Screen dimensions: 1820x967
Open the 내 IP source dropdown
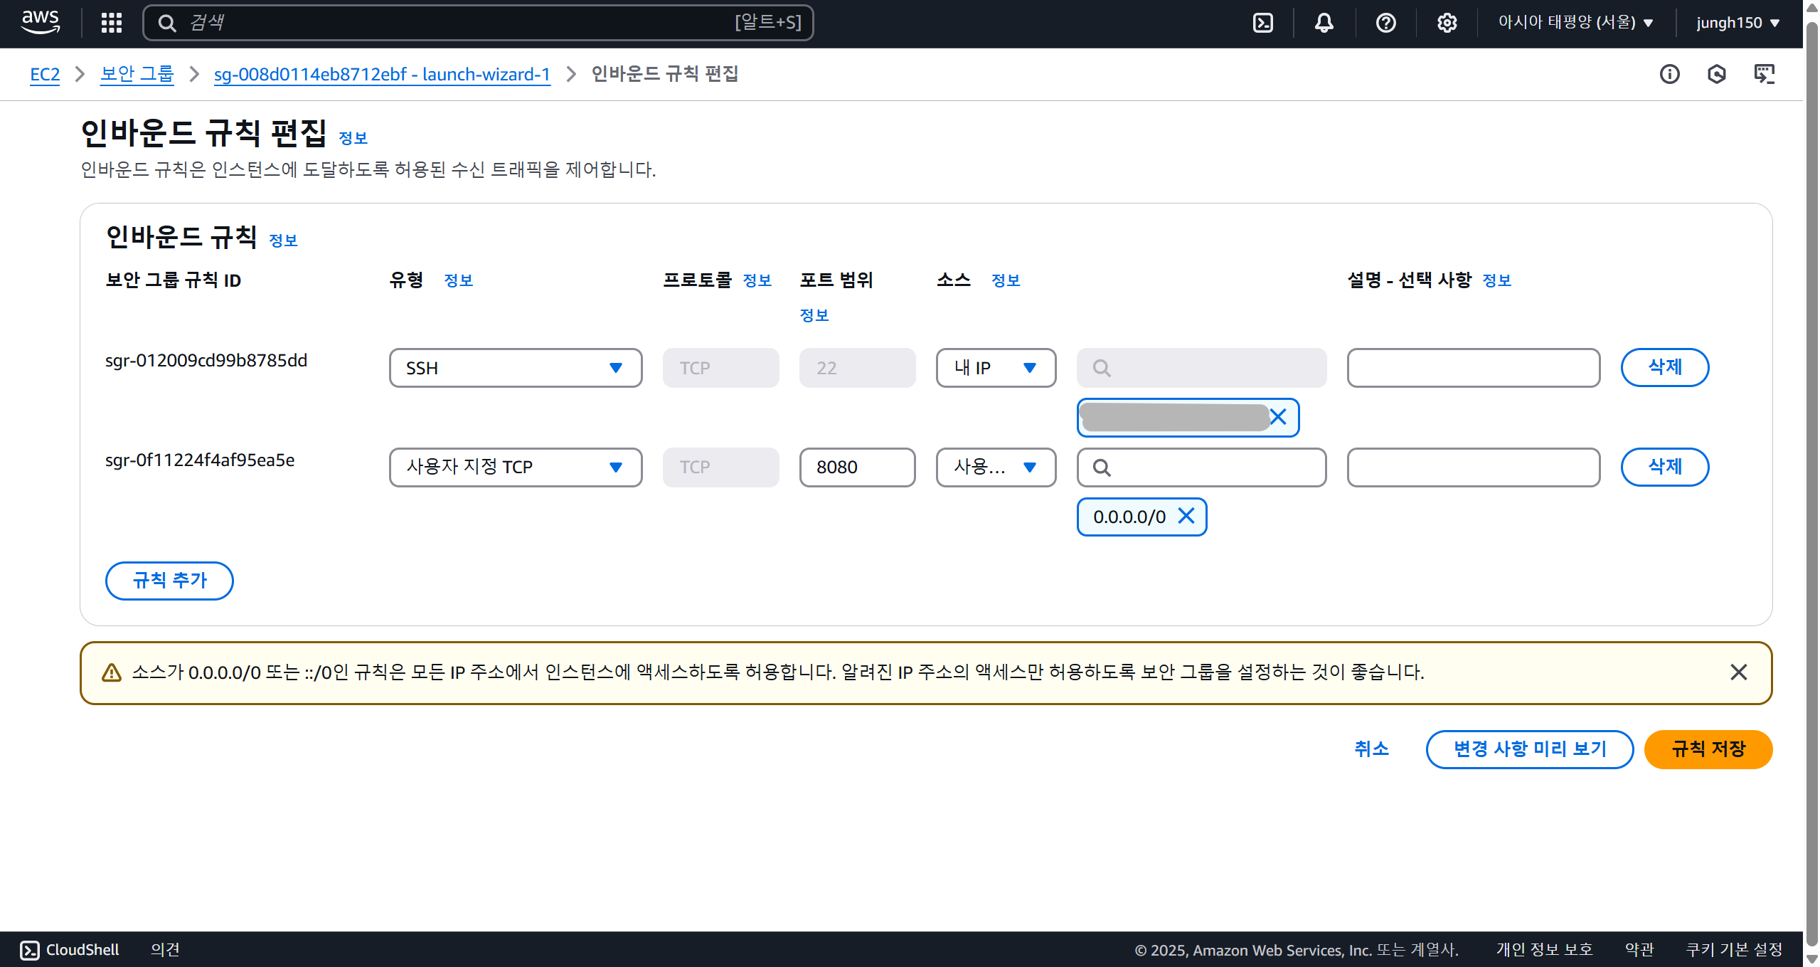point(995,368)
